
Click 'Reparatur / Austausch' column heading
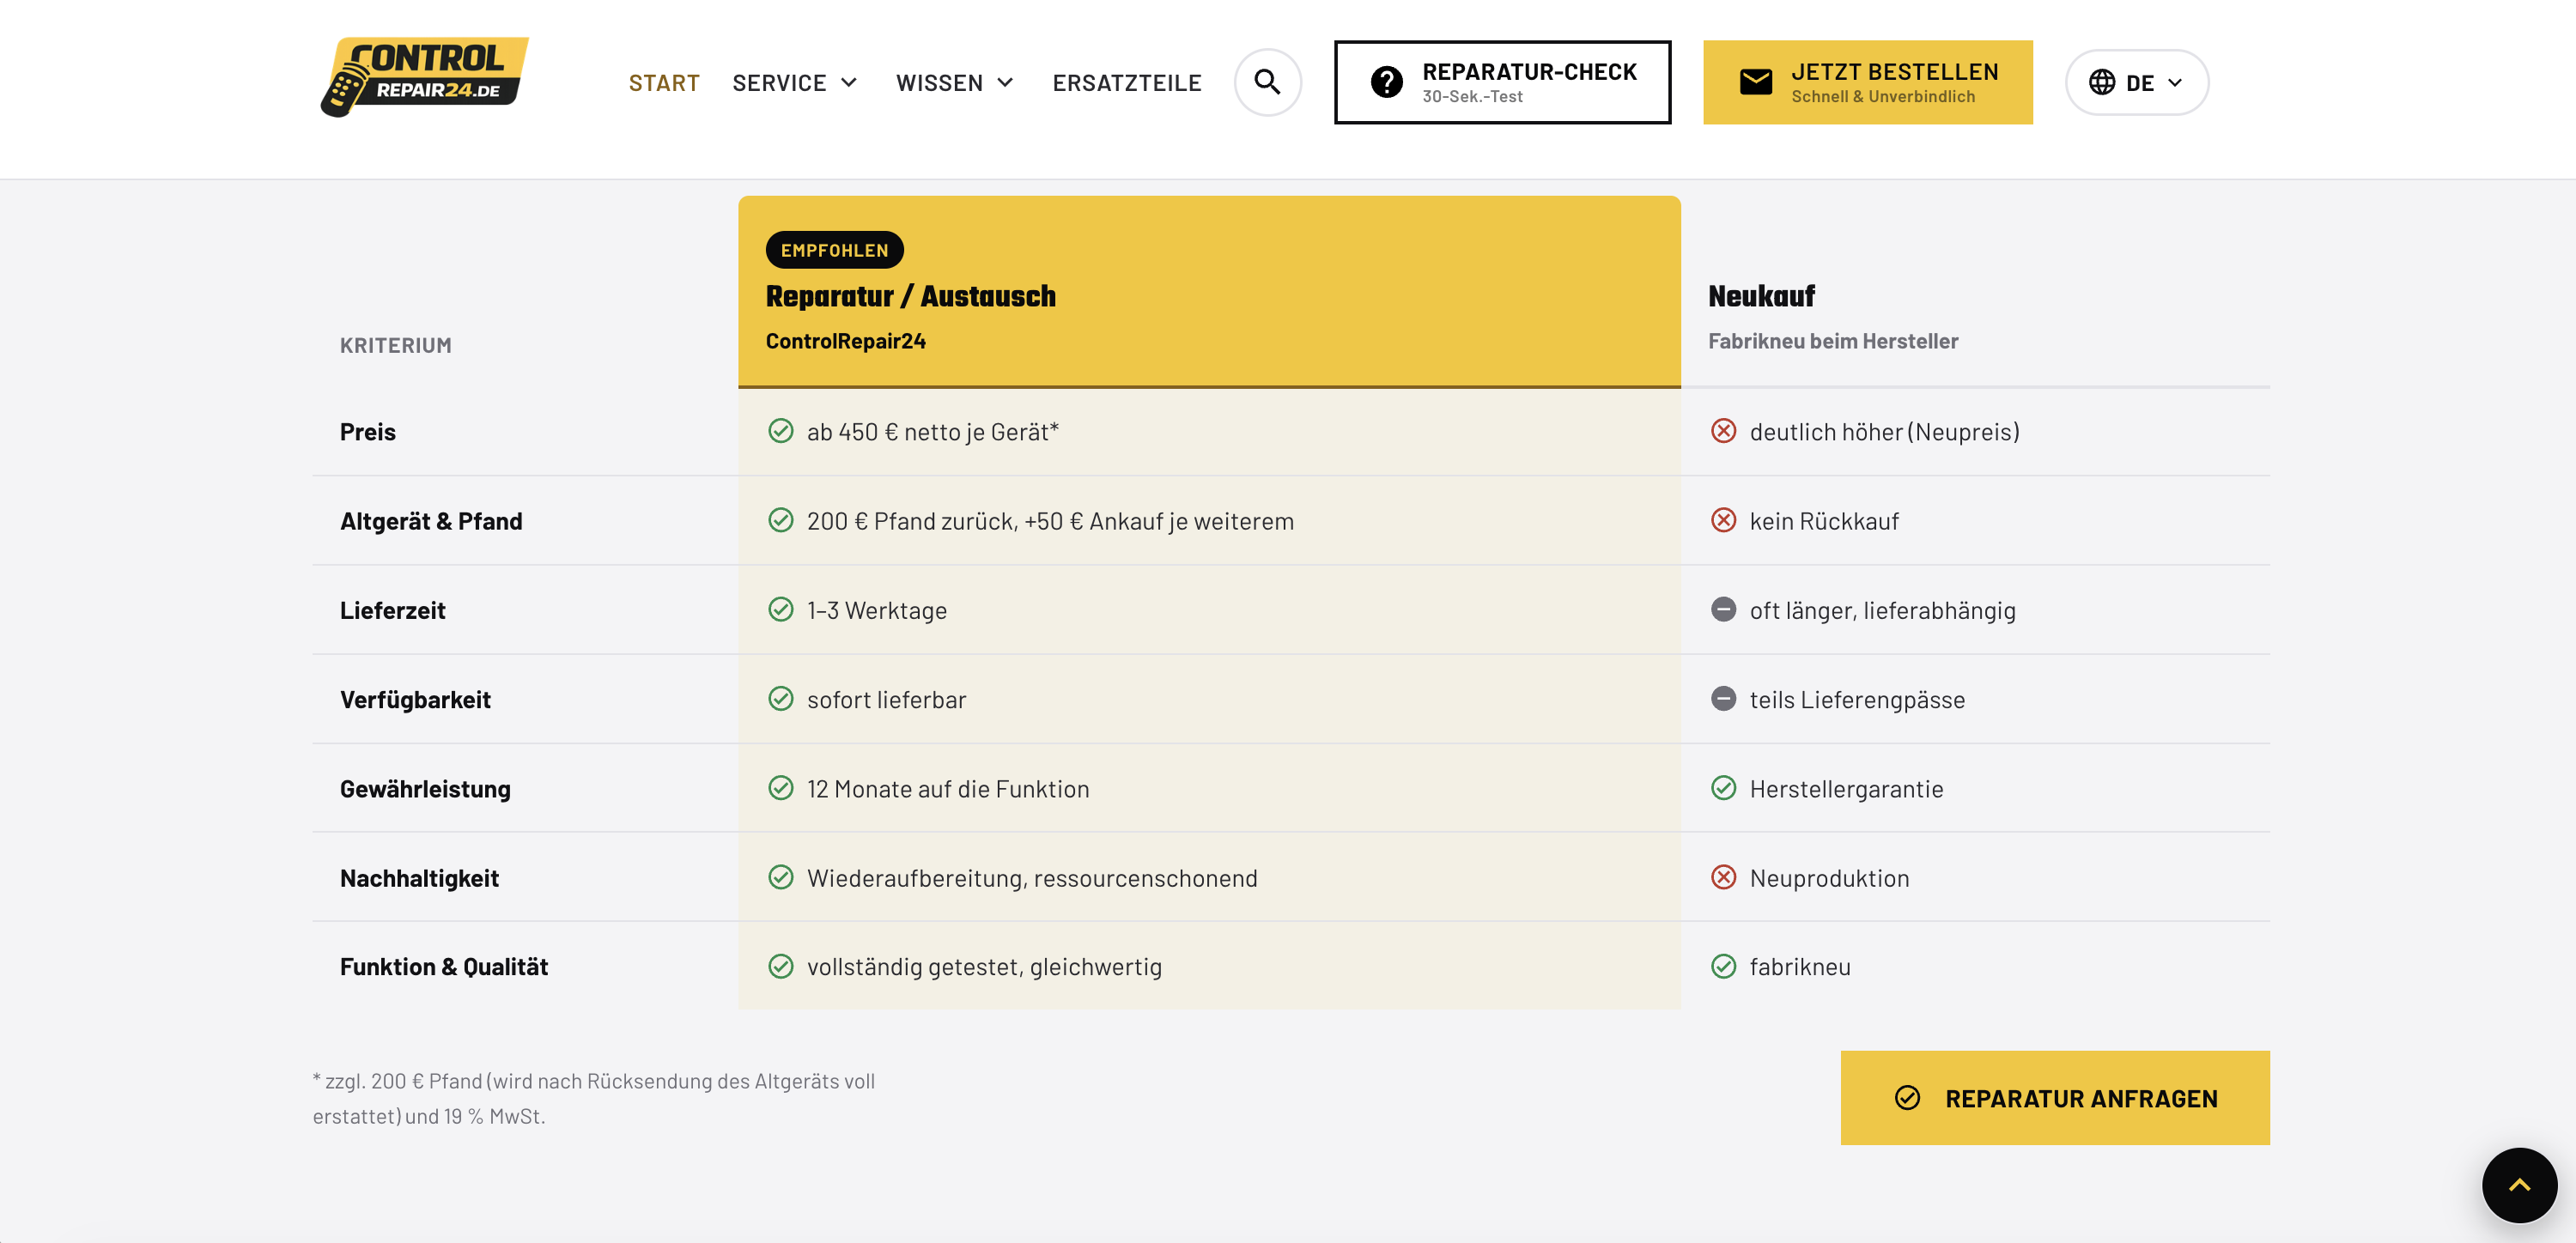[x=910, y=296]
